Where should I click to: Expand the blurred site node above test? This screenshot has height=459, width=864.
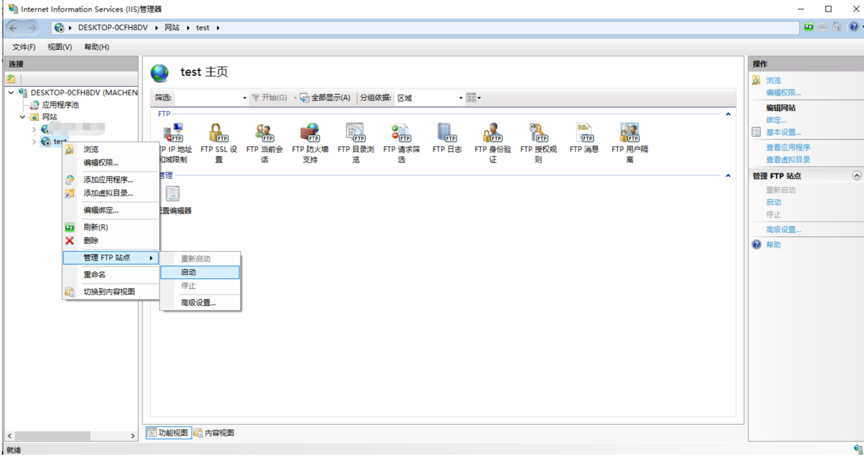(x=34, y=130)
